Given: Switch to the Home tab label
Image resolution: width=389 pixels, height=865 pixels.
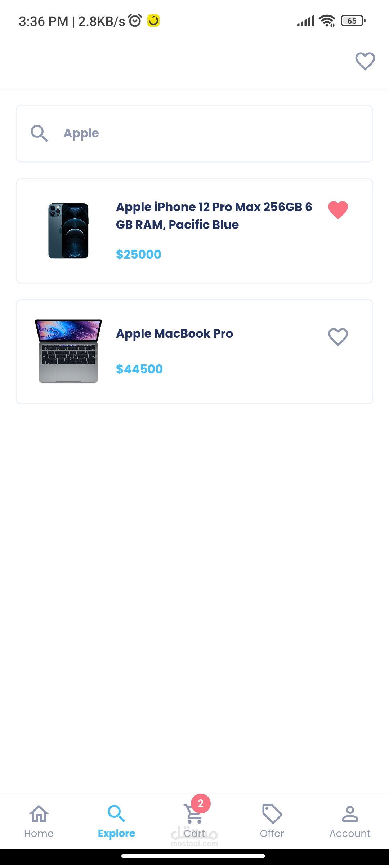Looking at the screenshot, I should tap(39, 834).
